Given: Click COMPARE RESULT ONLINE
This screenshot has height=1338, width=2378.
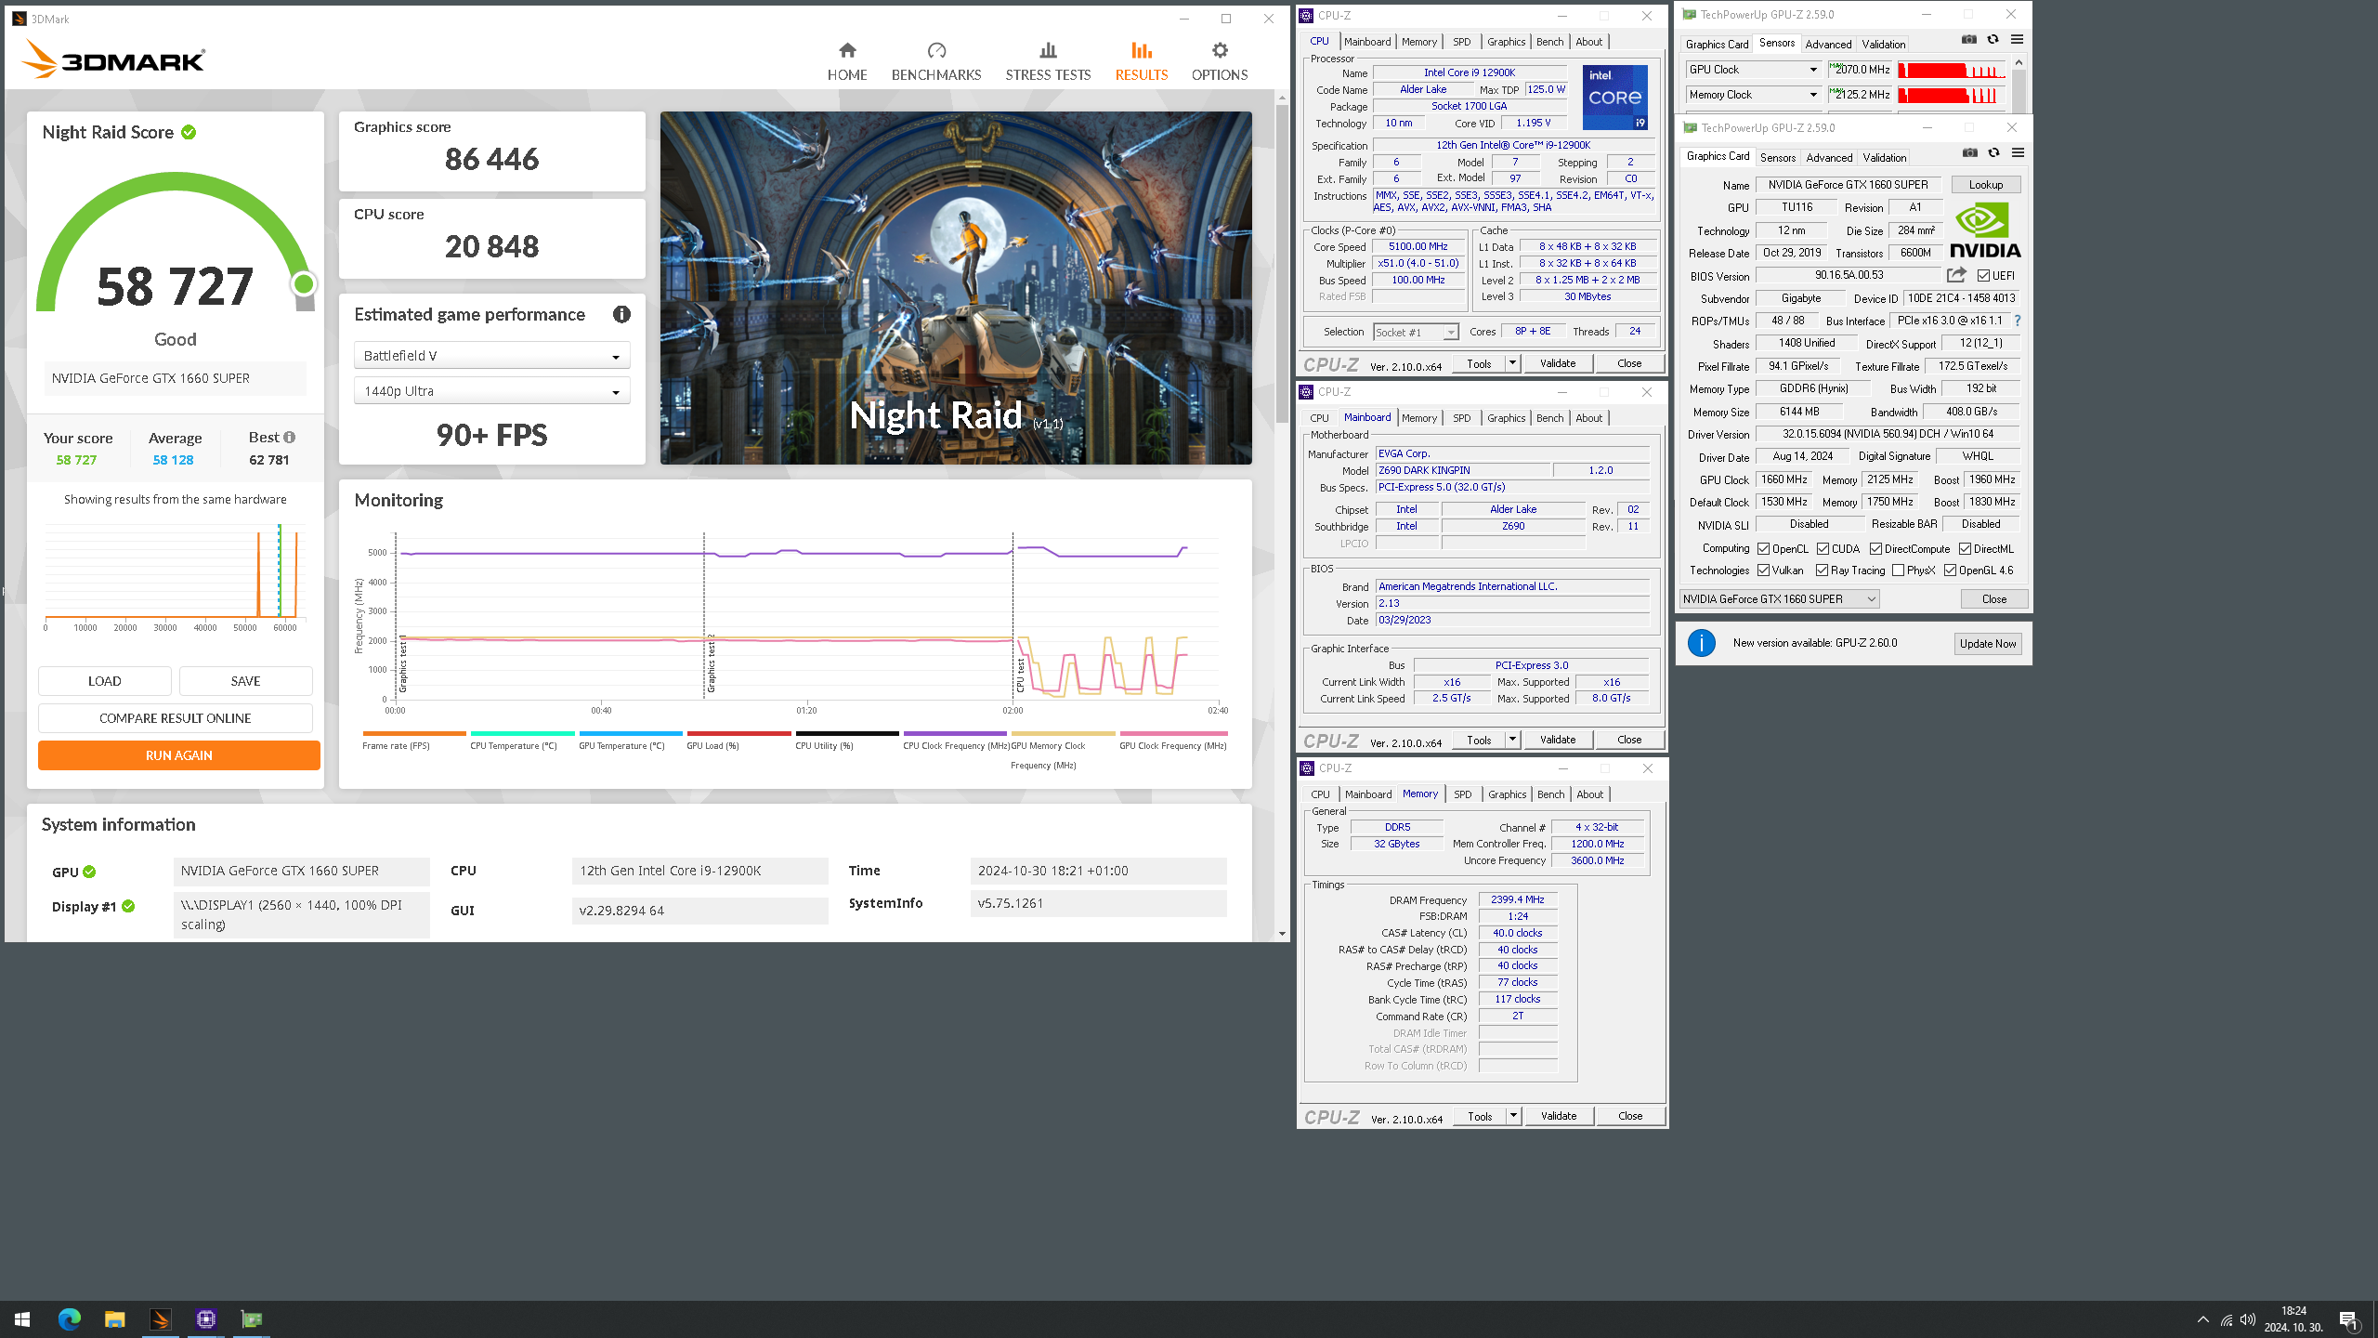Looking at the screenshot, I should click(176, 718).
